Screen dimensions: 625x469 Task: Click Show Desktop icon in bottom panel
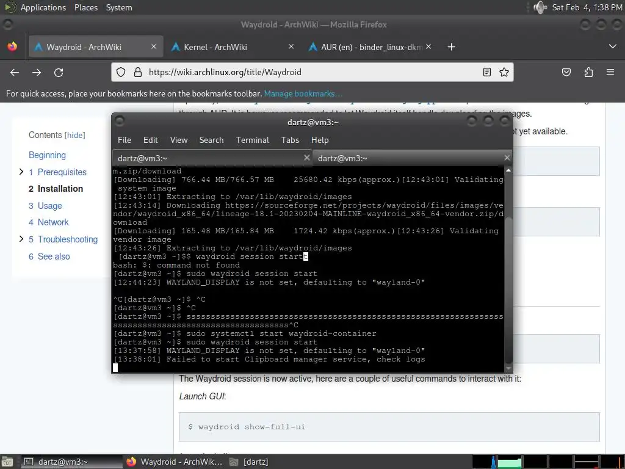7,462
